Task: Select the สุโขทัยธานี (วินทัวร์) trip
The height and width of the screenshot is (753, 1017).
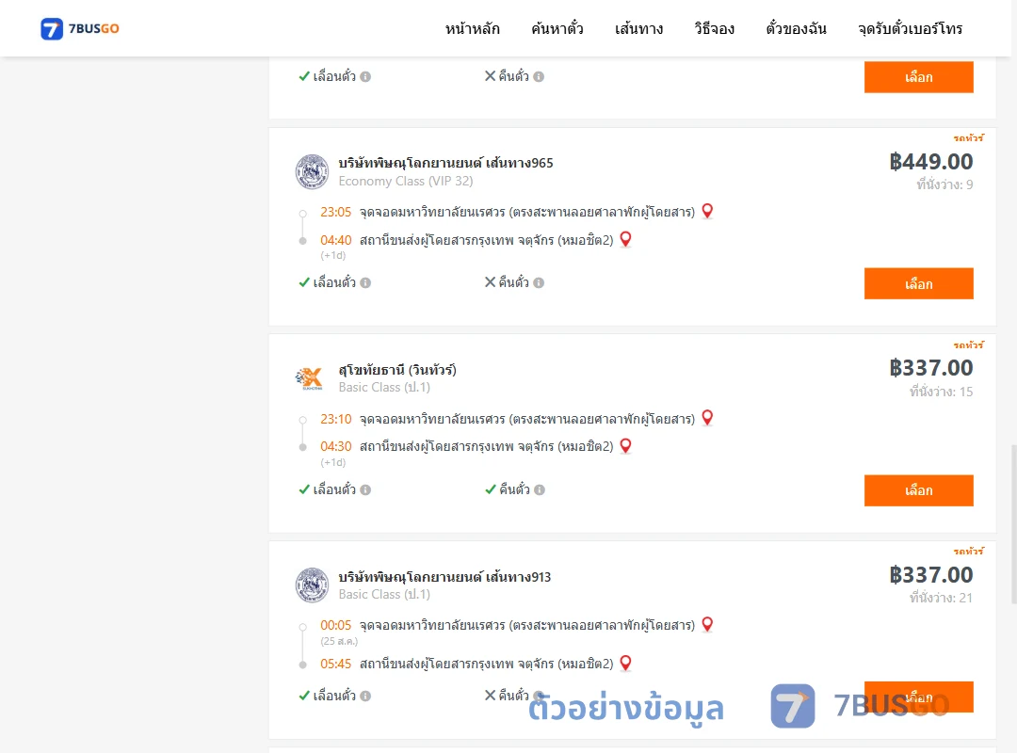Action: pos(918,490)
